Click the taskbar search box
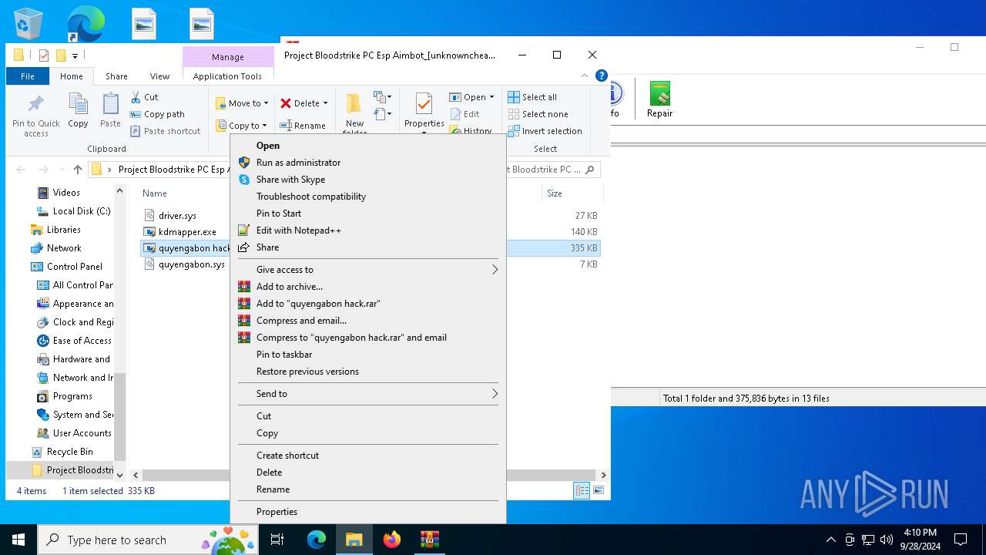The height and width of the screenshot is (555, 986). pyautogui.click(x=148, y=540)
